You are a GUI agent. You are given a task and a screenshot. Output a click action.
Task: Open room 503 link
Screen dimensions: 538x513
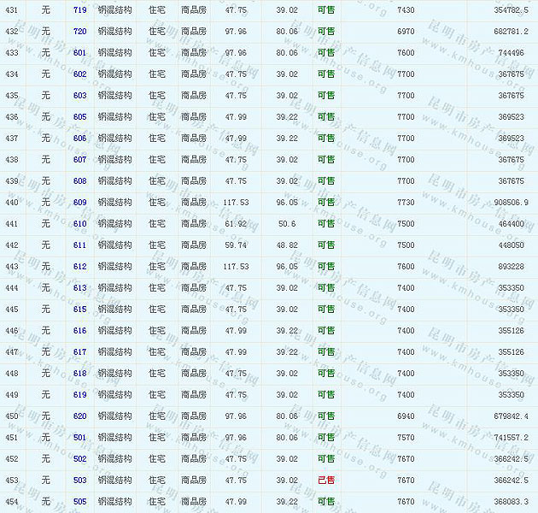coord(80,481)
